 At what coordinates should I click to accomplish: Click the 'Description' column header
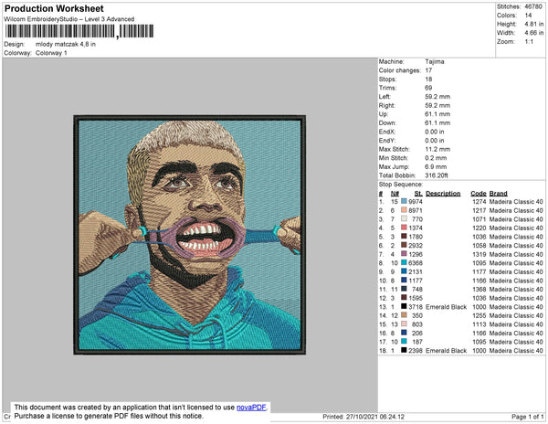click(443, 194)
